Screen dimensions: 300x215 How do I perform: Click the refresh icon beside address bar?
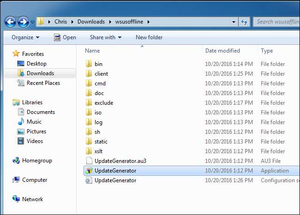(x=244, y=22)
